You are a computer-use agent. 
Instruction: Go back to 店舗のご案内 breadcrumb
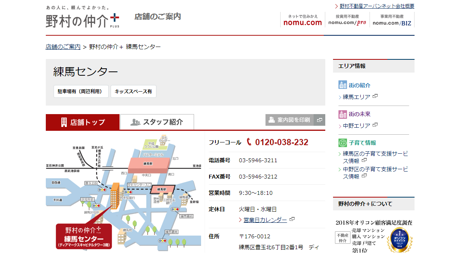(x=63, y=47)
